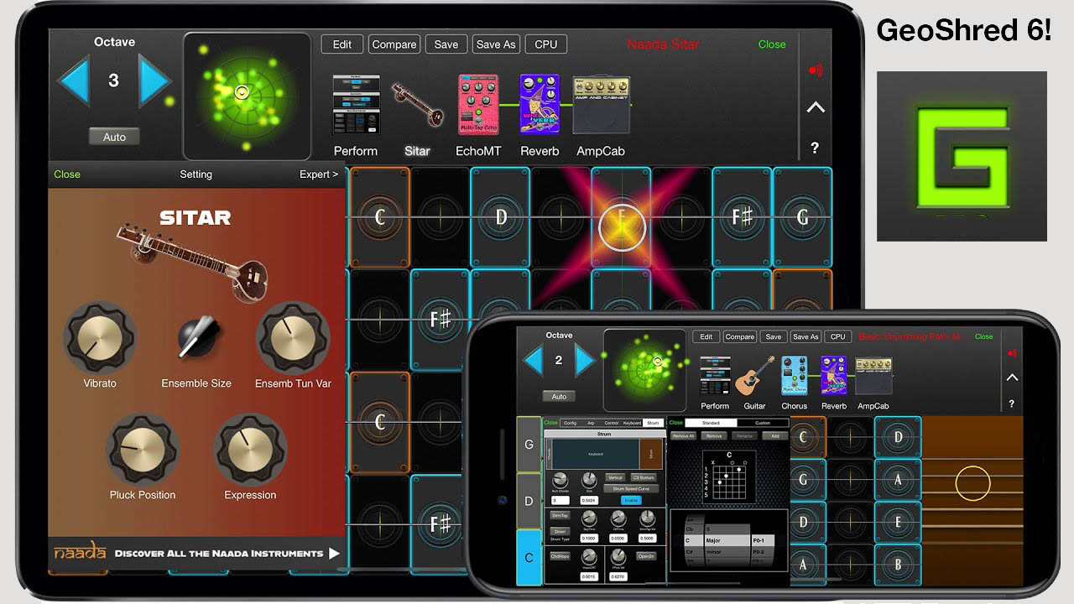The height and width of the screenshot is (604, 1074).
Task: Adjust the Pluck Position knob
Action: tap(142, 448)
